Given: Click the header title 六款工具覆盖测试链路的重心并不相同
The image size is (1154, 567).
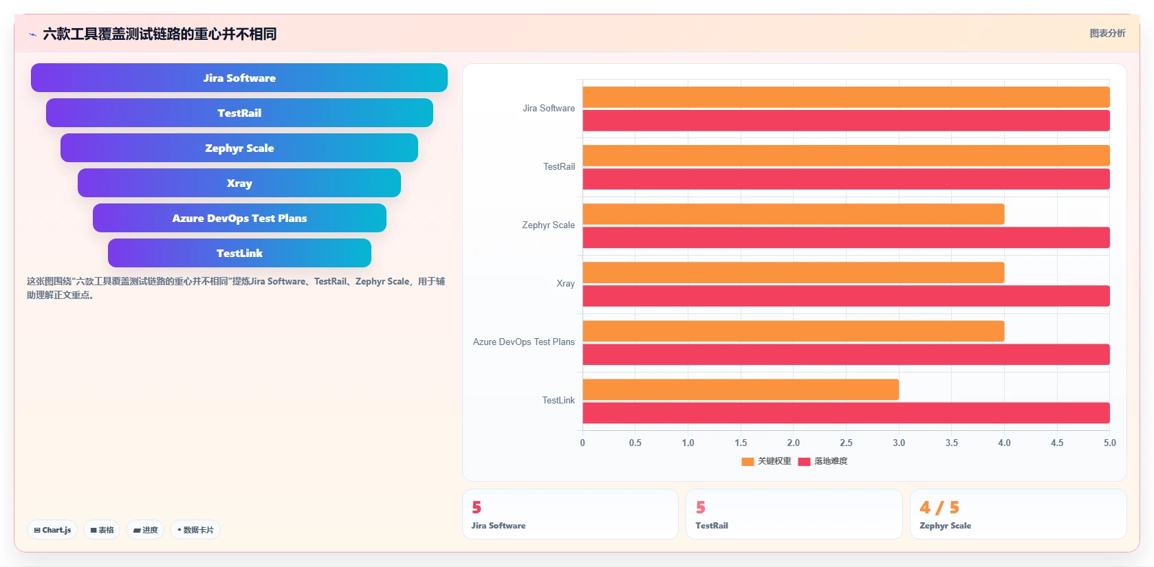Looking at the screenshot, I should (x=160, y=34).
